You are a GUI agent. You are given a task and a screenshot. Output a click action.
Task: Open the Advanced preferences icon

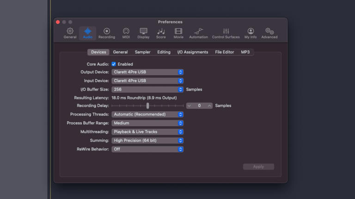click(269, 32)
